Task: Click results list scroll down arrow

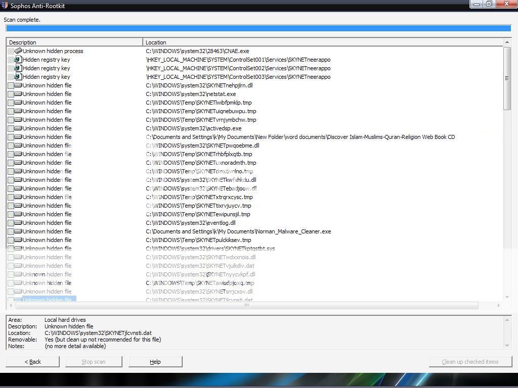Action: pos(507,297)
